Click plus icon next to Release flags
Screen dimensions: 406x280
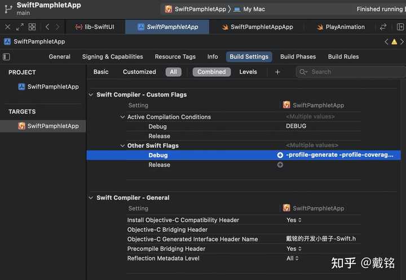click(280, 165)
